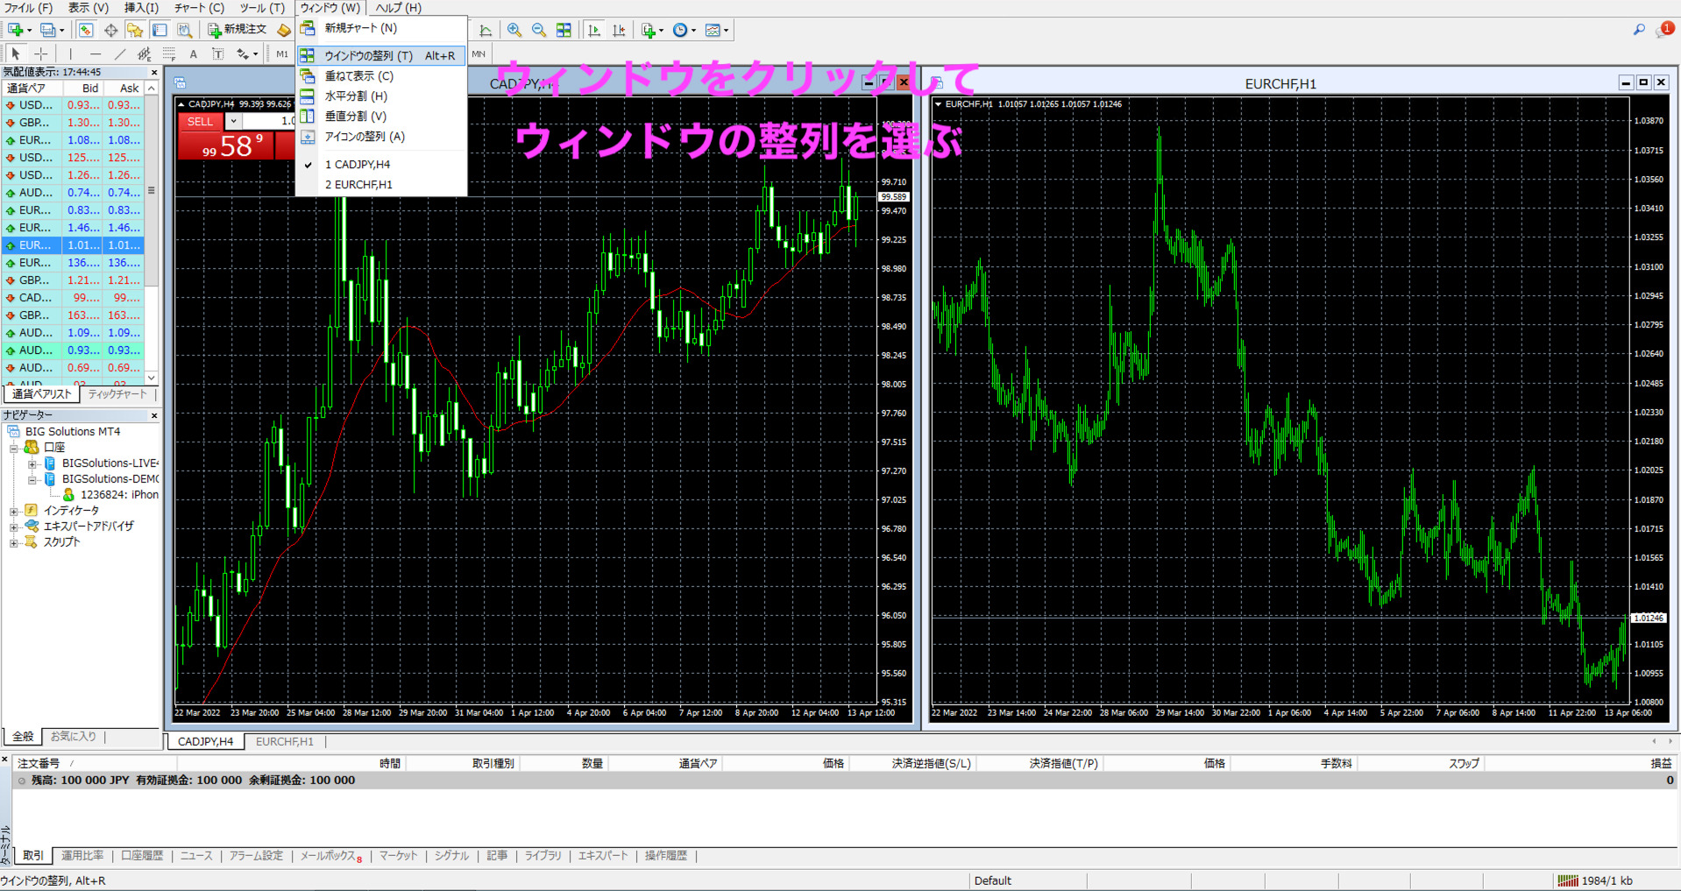Toggle the M1 timeframe button
Viewport: 1681px width, 891px height.
(x=282, y=54)
